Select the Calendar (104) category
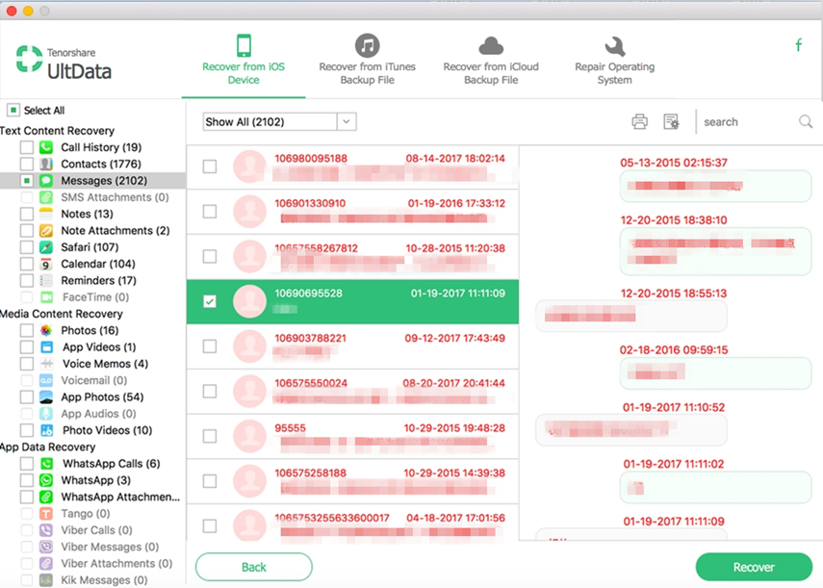This screenshot has height=588, width=823. (x=98, y=264)
